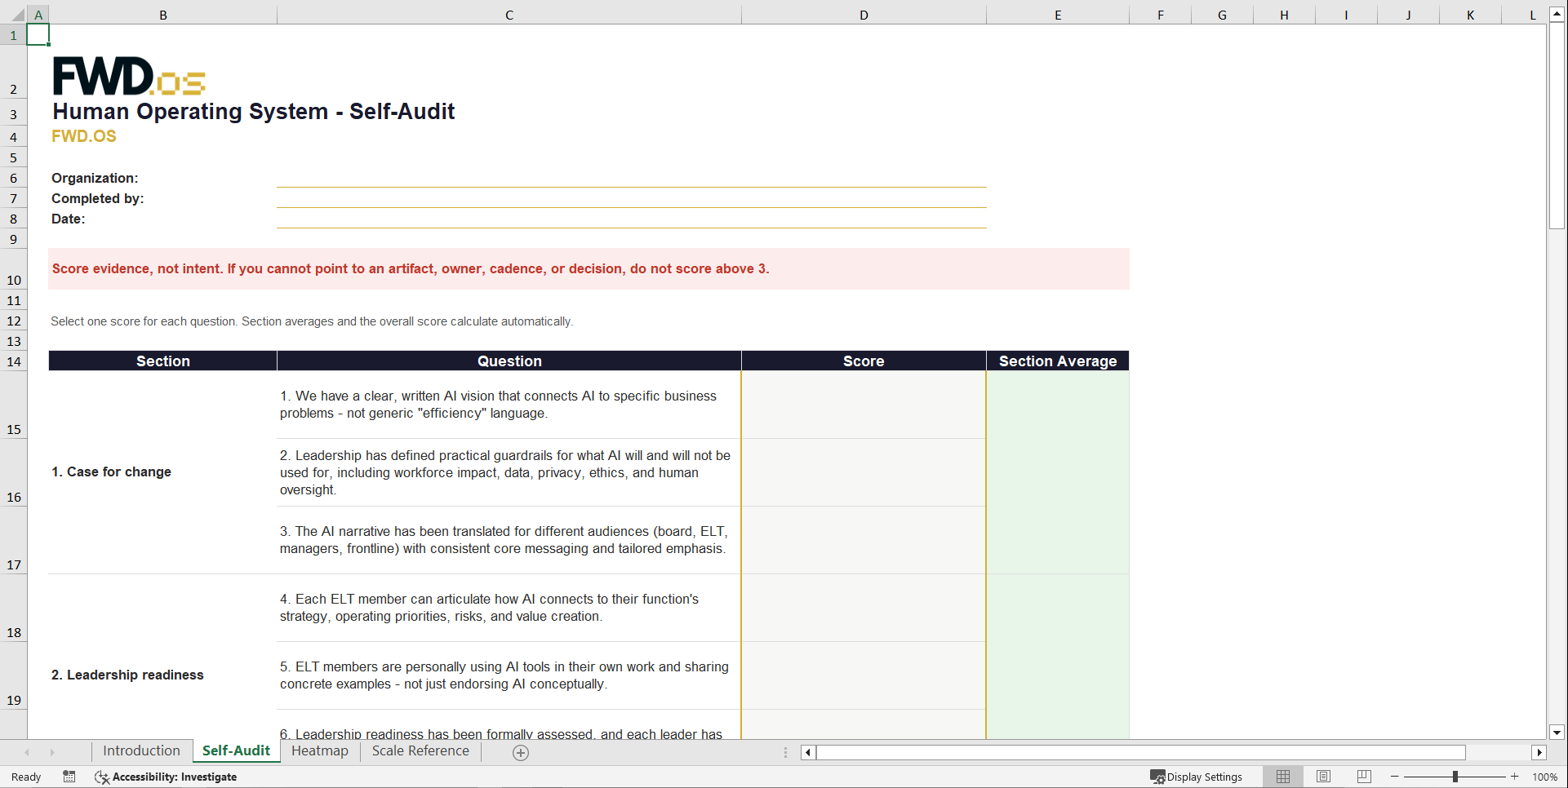This screenshot has height=788, width=1568.
Task: Click the gold 'FWD.OS' subtitle text
Action: coord(84,136)
